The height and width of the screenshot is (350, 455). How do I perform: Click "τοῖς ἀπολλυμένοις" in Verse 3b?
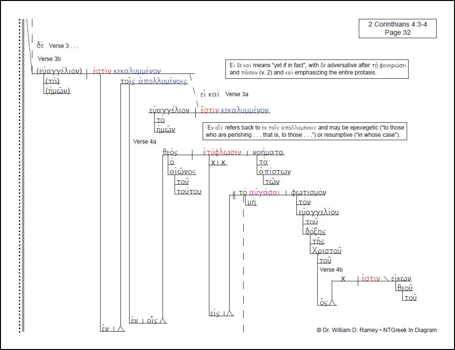(154, 81)
